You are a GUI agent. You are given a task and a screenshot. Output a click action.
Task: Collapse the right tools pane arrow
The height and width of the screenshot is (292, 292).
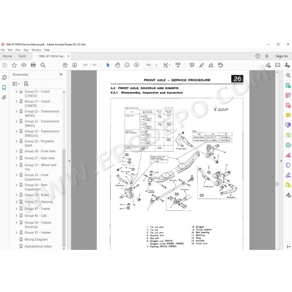pyautogui.click(x=281, y=161)
